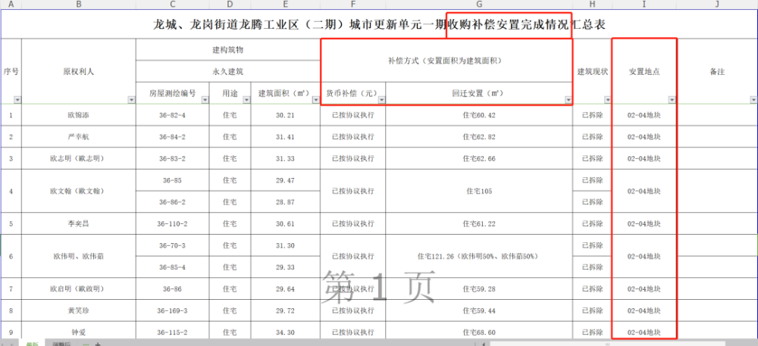Select 已按协议执行 cell in 李奕昌 row
This screenshot has height=346, width=758.
353,224
